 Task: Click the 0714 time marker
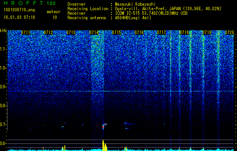tap(94, 32)
